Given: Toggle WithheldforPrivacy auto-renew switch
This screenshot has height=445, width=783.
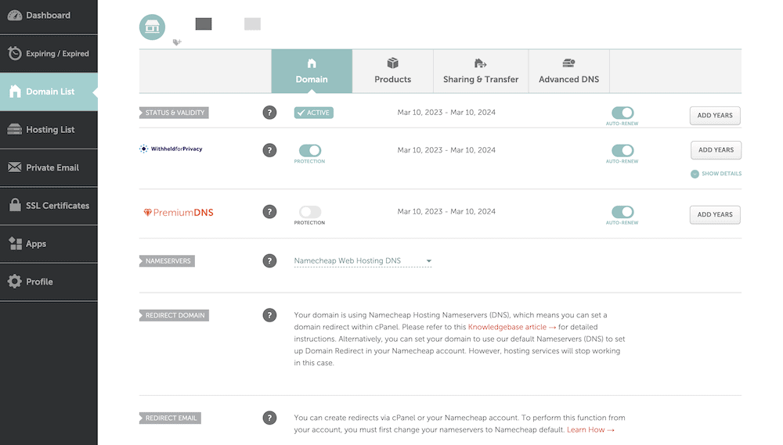Looking at the screenshot, I should tap(622, 150).
